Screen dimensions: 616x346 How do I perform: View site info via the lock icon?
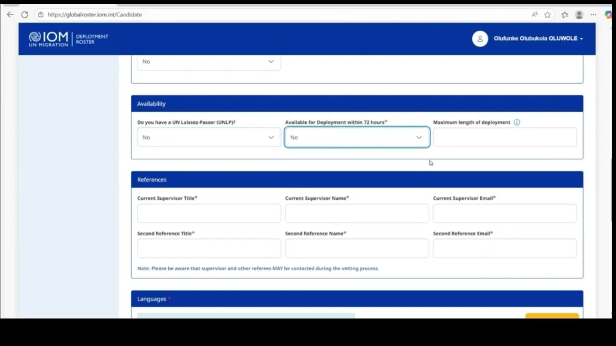(41, 14)
